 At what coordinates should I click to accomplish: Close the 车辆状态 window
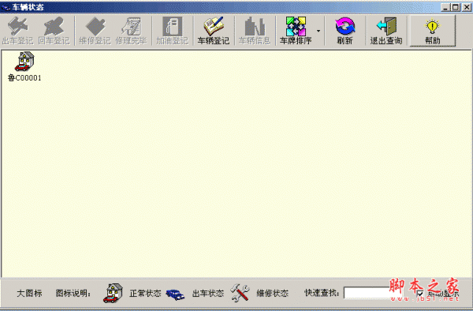coord(467,7)
